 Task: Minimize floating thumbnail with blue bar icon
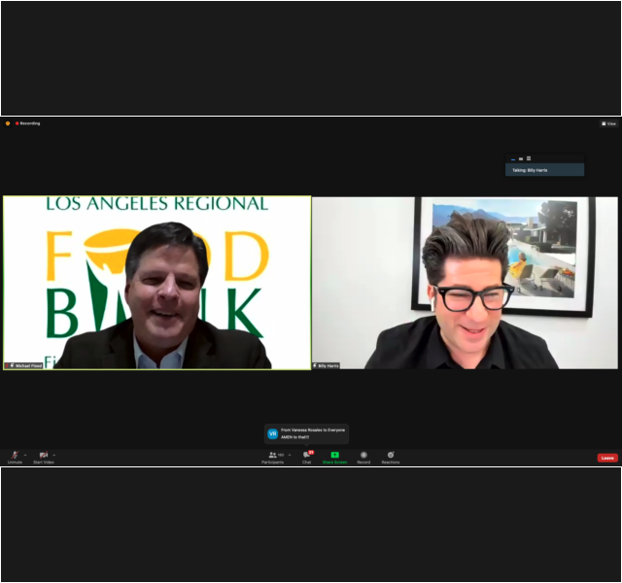[513, 158]
